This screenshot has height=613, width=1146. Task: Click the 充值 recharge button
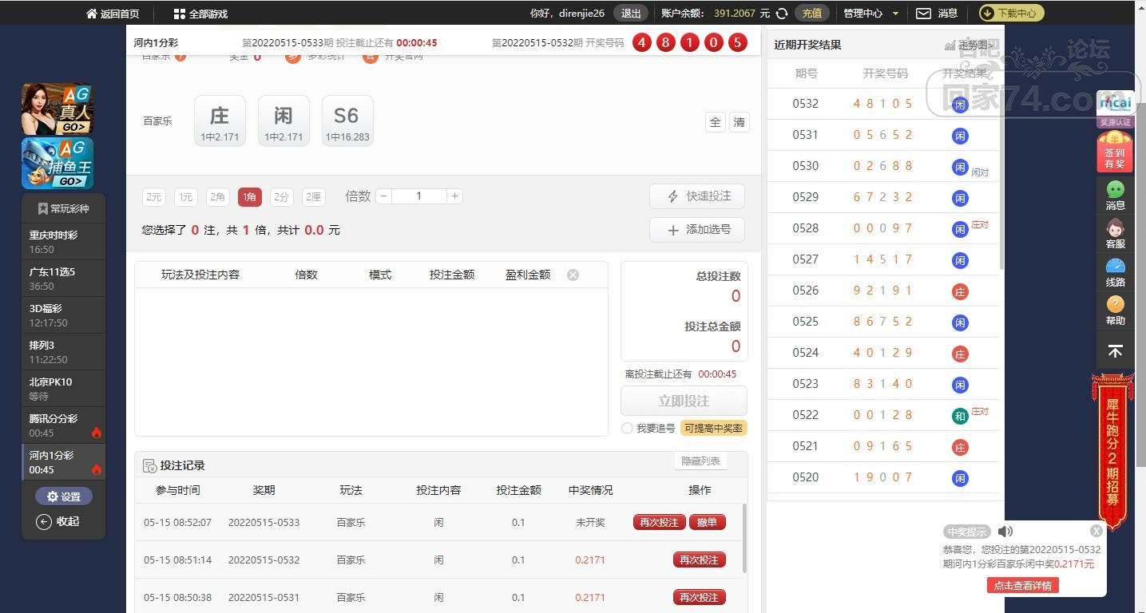811,13
